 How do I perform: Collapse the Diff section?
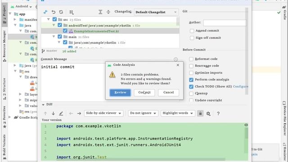[x=43, y=104]
